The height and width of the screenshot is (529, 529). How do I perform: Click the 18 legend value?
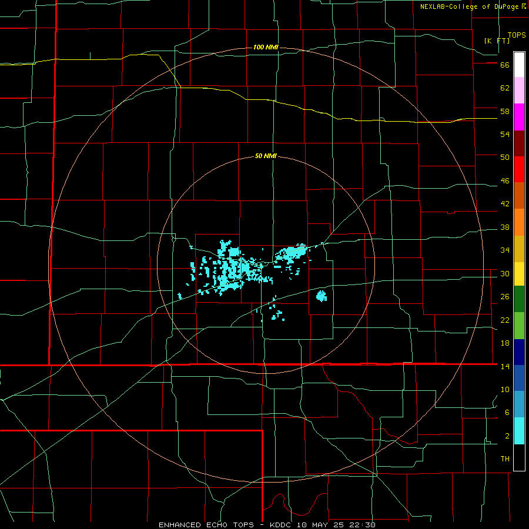(505, 343)
